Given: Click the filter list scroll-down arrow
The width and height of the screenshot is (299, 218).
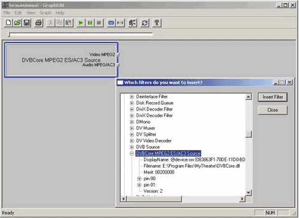Looking at the screenshot, I should pos(248,193).
